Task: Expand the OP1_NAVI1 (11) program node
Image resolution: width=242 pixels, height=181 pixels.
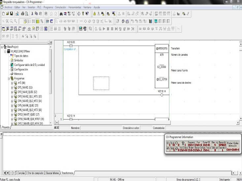Action: click(12, 88)
